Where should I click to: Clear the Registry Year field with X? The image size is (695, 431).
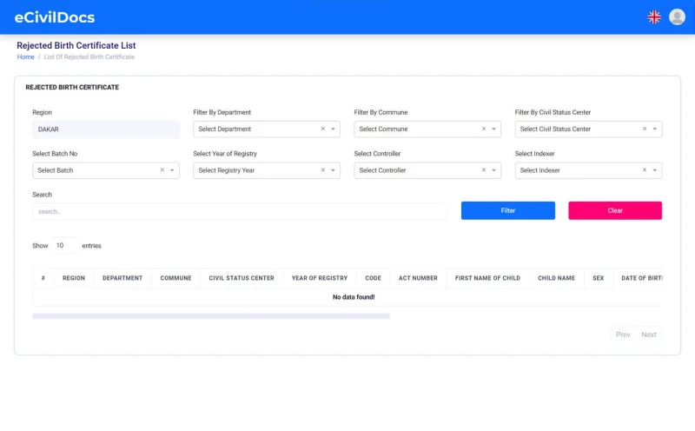(x=322, y=169)
